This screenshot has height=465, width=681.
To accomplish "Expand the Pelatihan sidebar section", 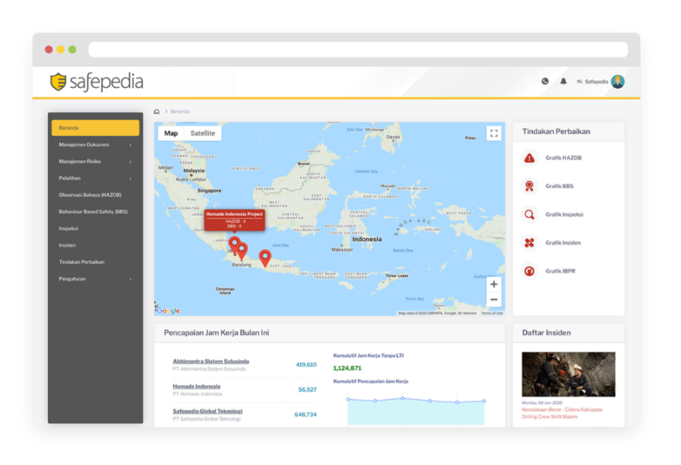I will pos(68,178).
